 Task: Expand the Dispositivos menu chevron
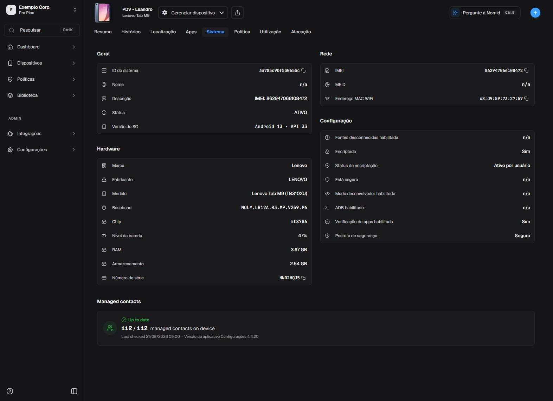point(74,63)
